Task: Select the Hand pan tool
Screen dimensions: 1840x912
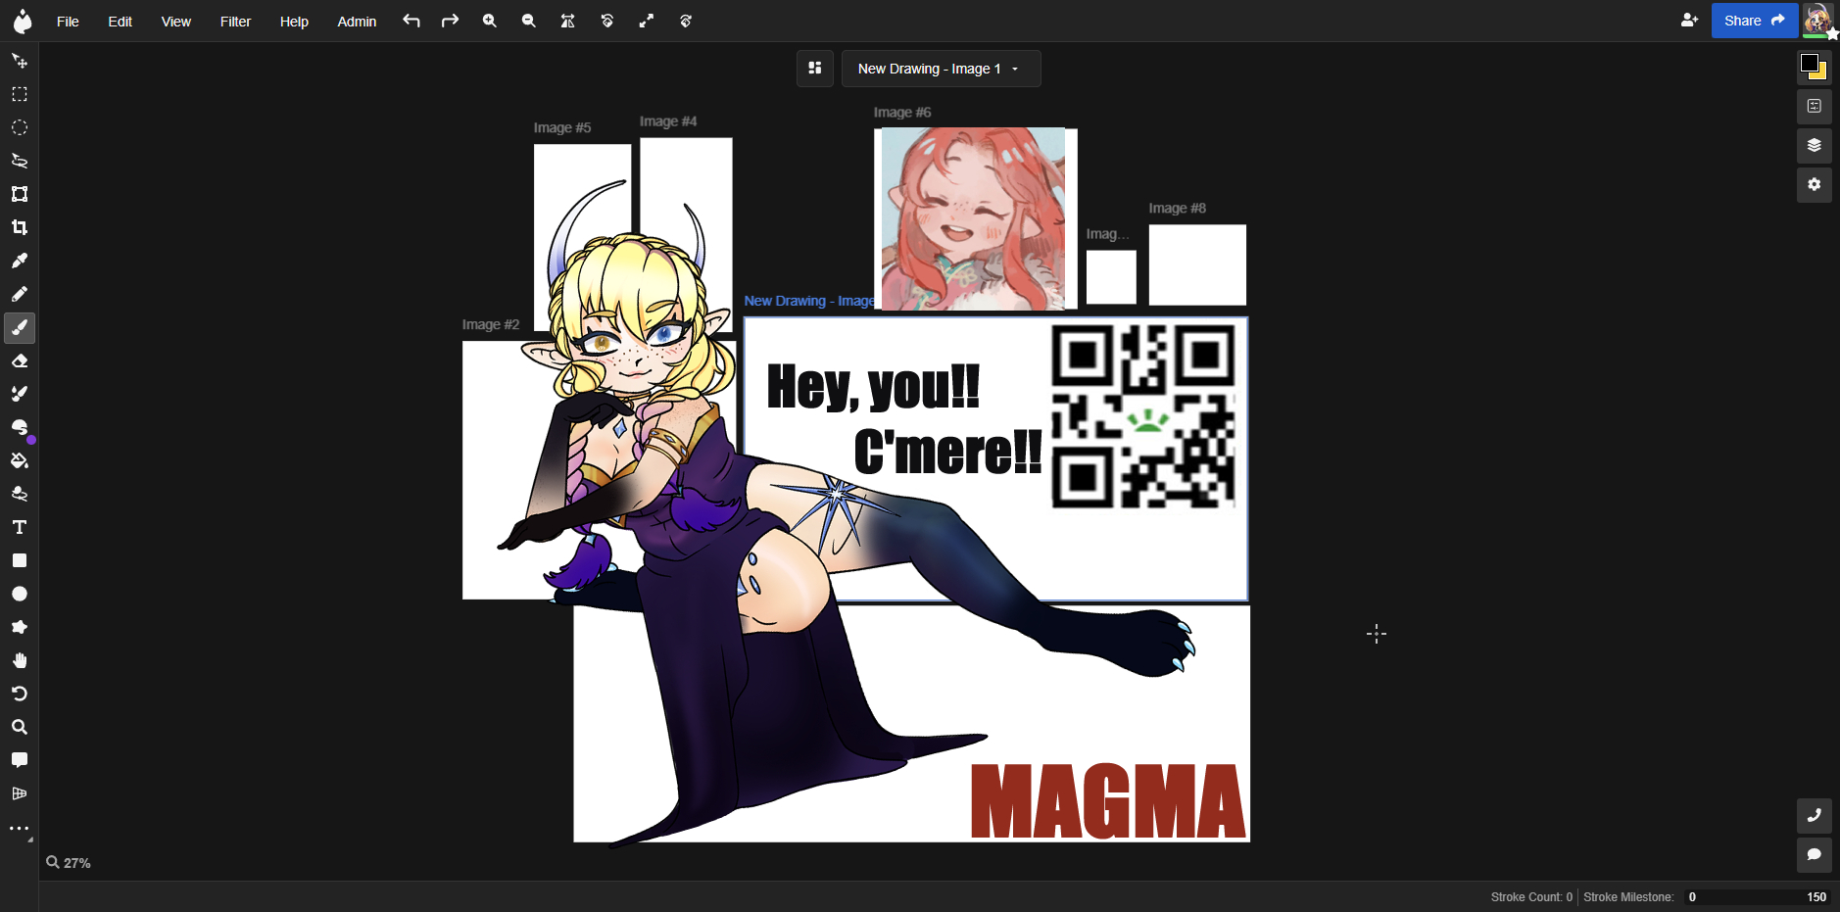Action: point(20,661)
